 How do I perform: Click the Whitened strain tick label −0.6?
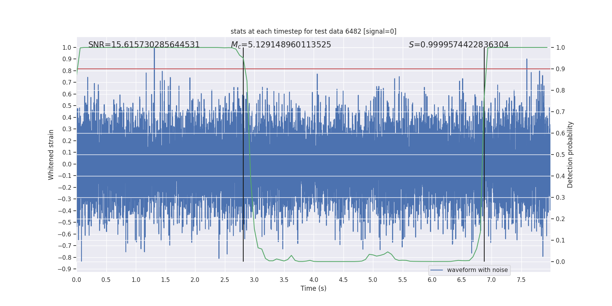tap(65, 234)
